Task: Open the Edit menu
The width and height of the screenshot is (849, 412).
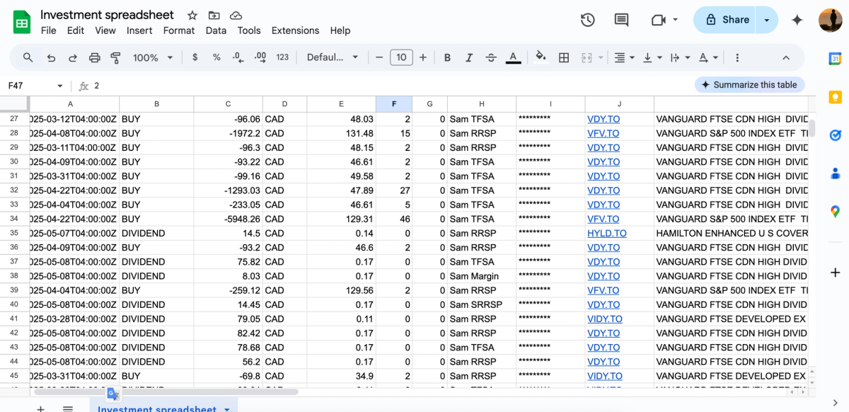Action: point(76,30)
